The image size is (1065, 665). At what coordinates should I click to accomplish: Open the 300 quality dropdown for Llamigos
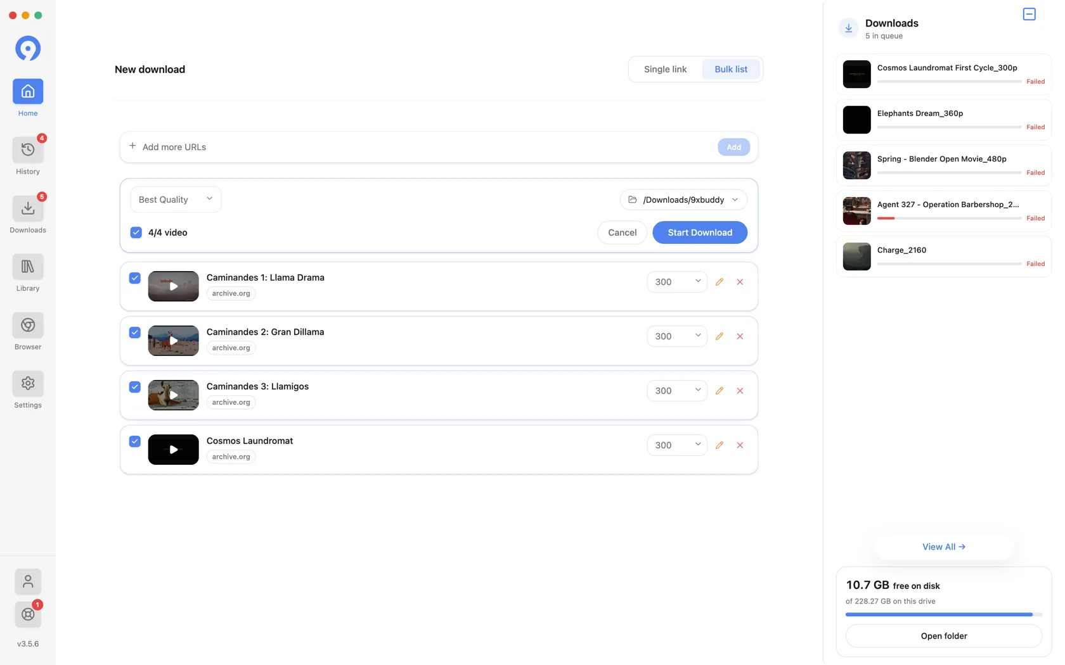click(677, 391)
